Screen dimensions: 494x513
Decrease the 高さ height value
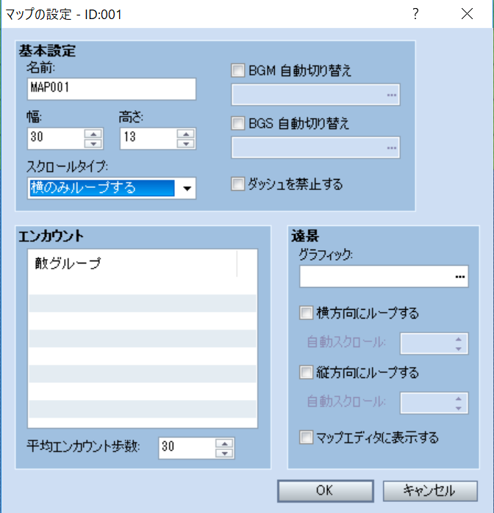tap(186, 144)
